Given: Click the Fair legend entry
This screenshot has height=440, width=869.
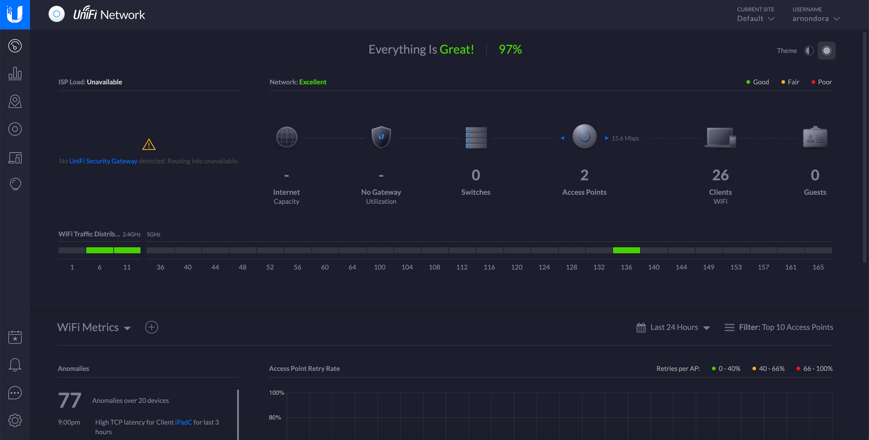Looking at the screenshot, I should click(x=790, y=82).
